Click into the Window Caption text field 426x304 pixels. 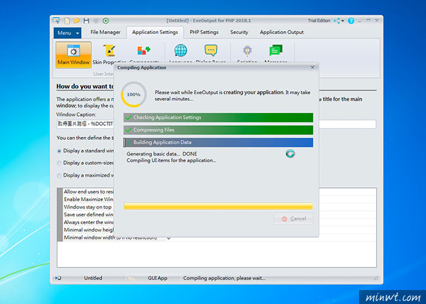216,124
